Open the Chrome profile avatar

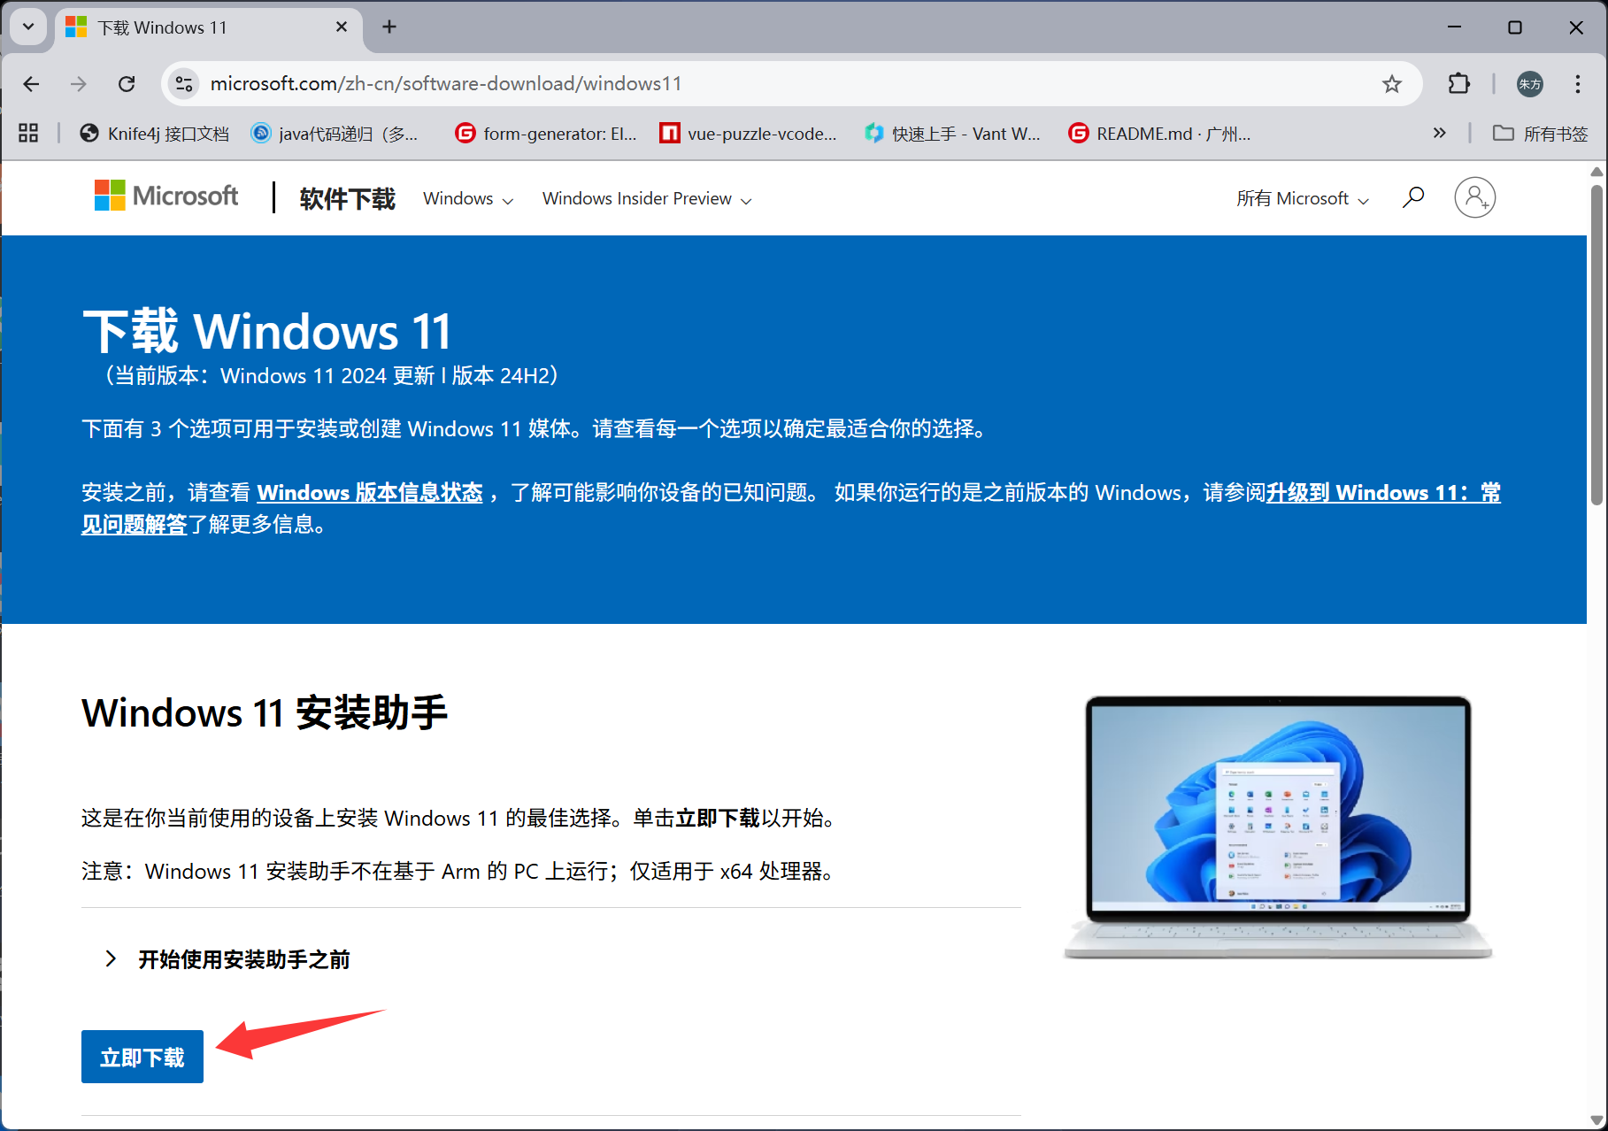coord(1530,84)
